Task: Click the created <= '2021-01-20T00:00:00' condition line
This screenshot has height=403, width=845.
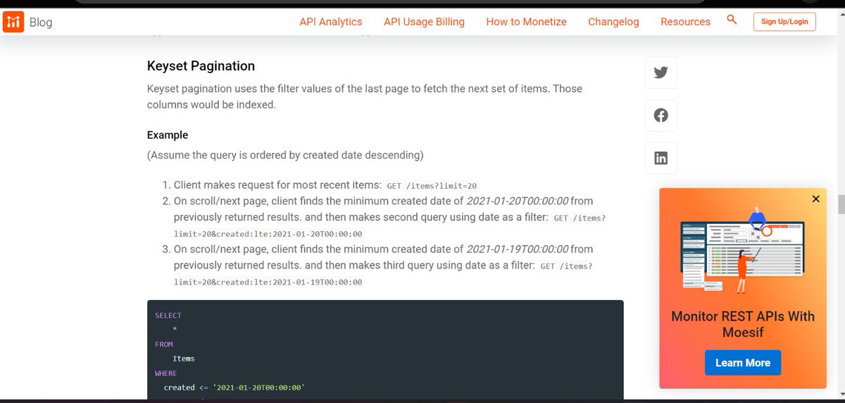Action: click(x=234, y=387)
